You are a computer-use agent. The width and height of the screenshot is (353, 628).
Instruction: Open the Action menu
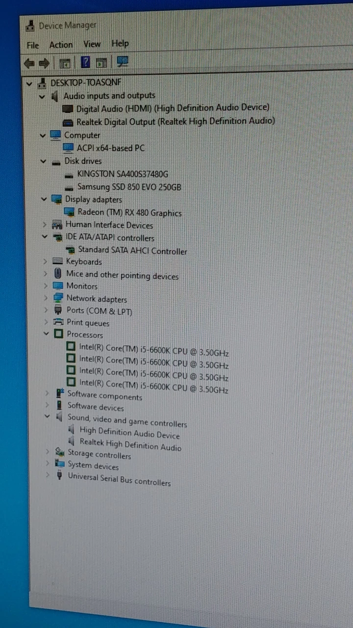point(61,45)
